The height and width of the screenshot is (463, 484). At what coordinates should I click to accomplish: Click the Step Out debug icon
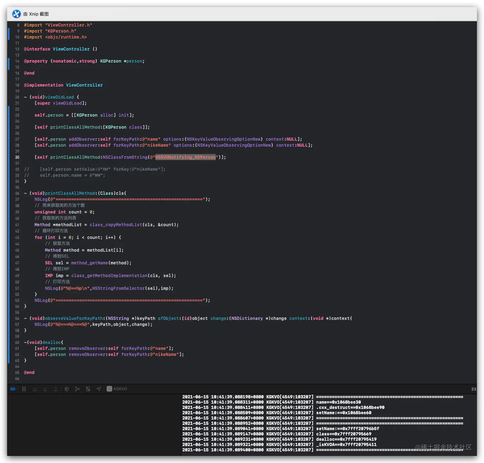tap(56, 389)
